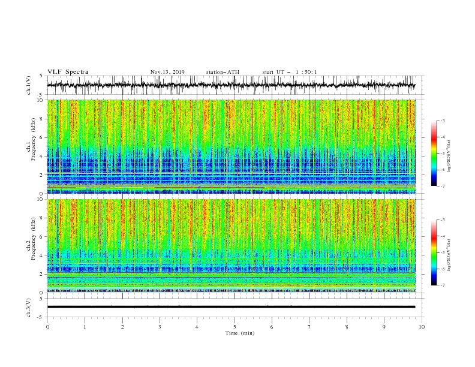
Task: Click the upper color bar's log(PSD) label
Action: pyautogui.click(x=449, y=157)
